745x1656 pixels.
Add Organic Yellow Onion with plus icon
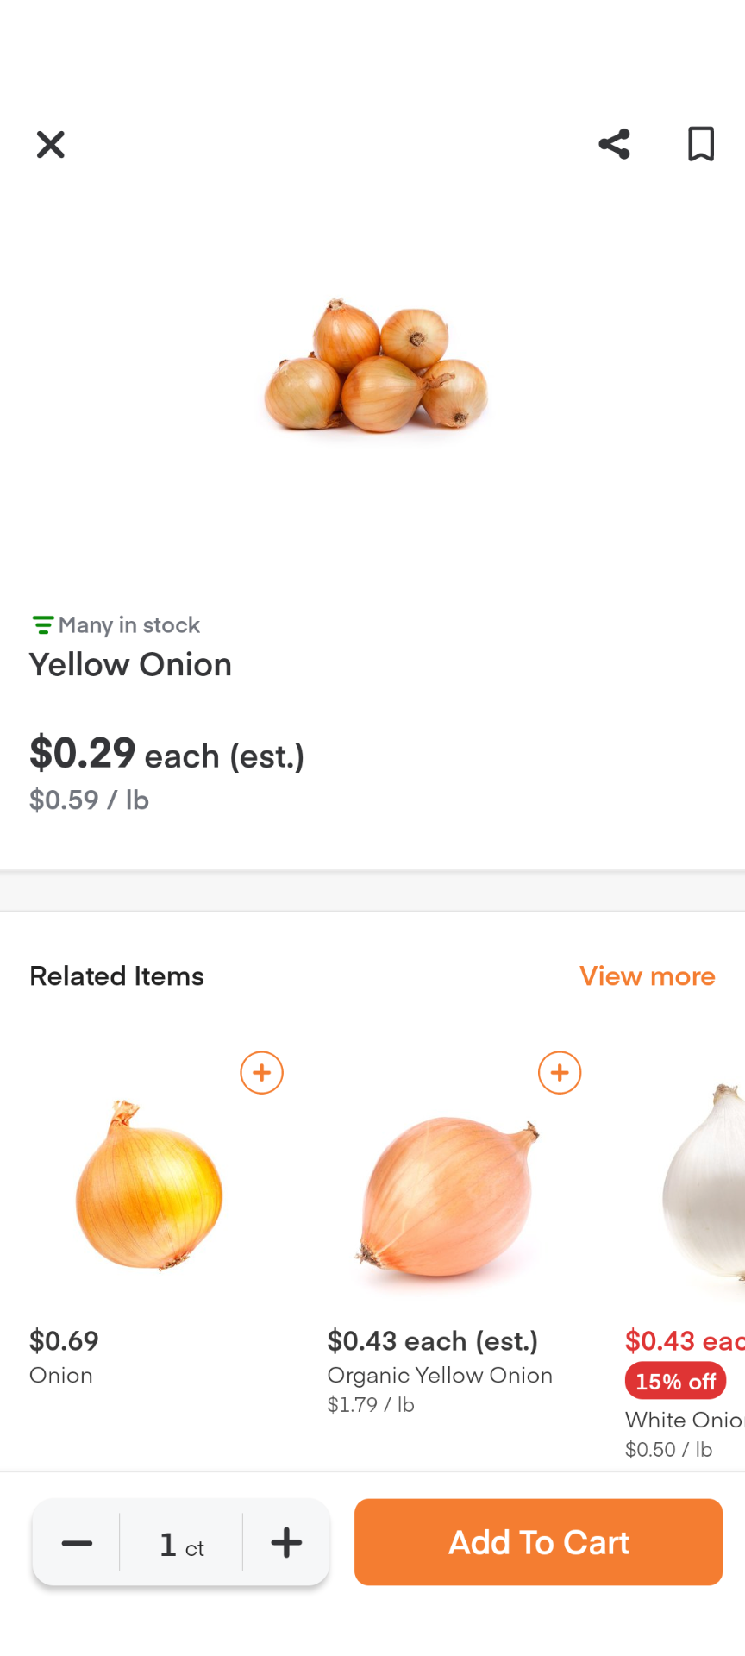pyautogui.click(x=560, y=1073)
